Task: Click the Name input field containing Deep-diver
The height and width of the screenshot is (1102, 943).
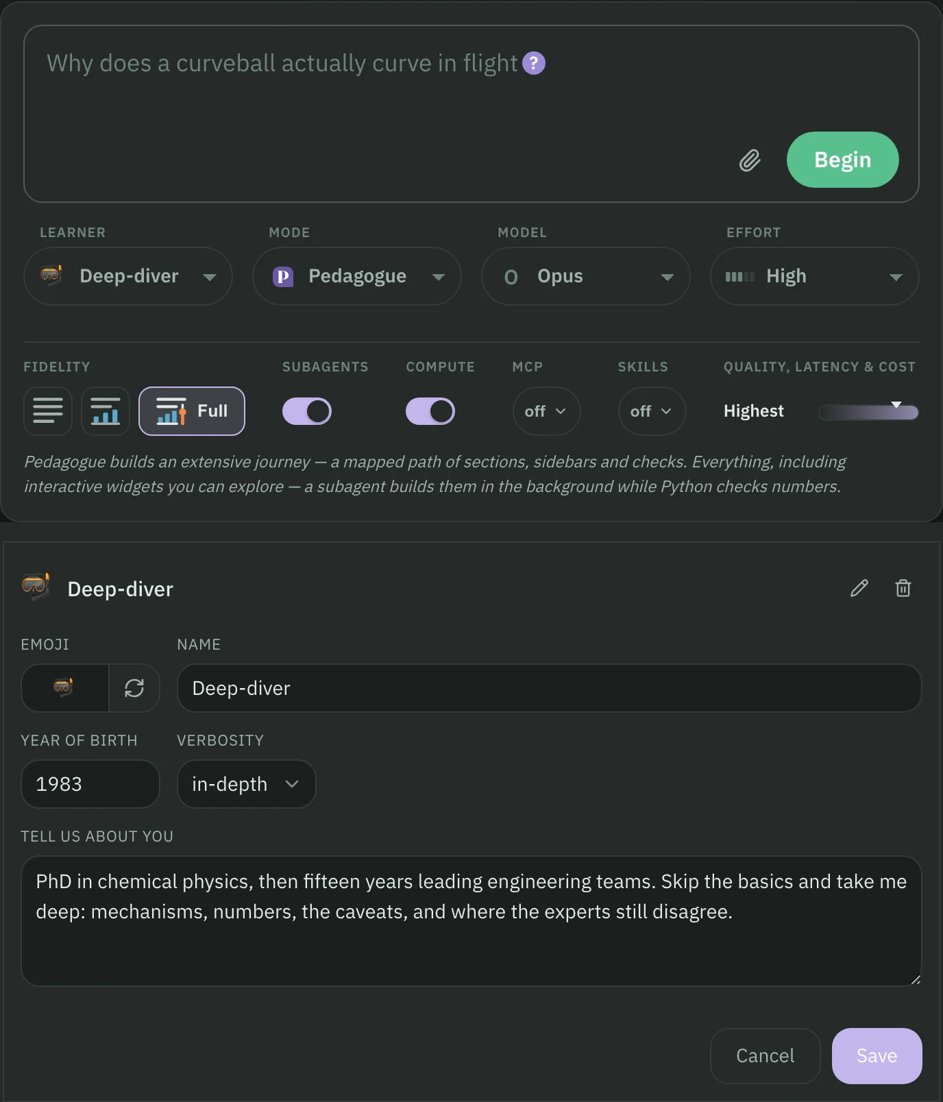Action: tap(549, 688)
